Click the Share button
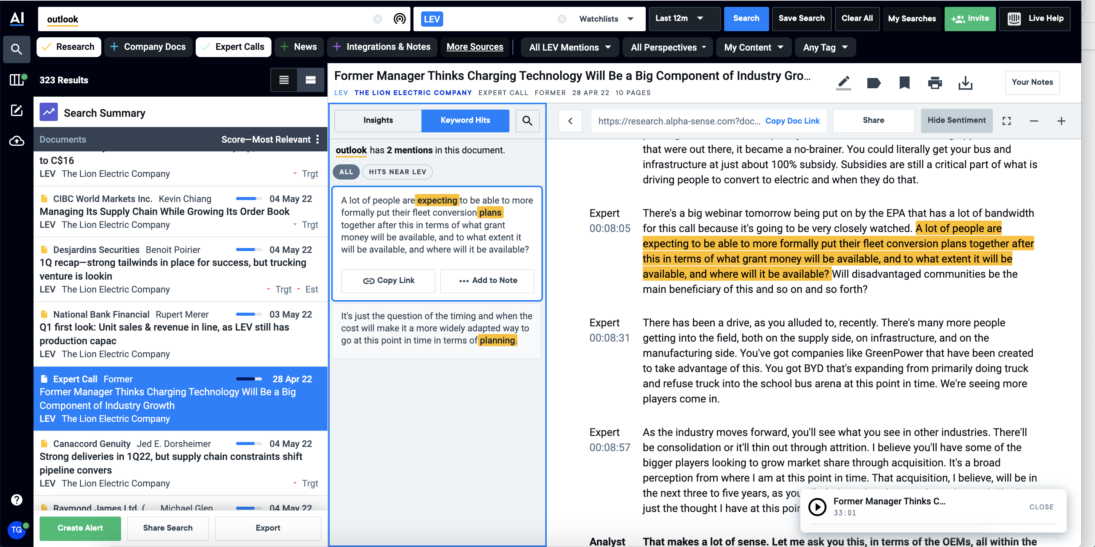This screenshot has height=547, width=1095. [873, 121]
